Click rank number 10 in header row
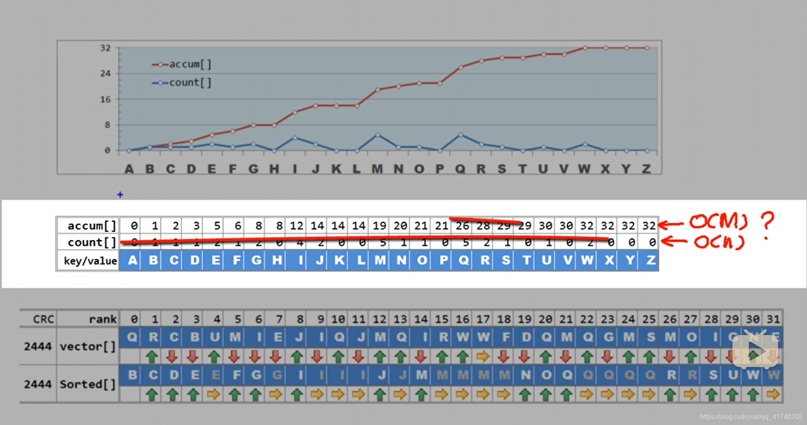Viewport: 807px width, 425px height. tap(338, 319)
